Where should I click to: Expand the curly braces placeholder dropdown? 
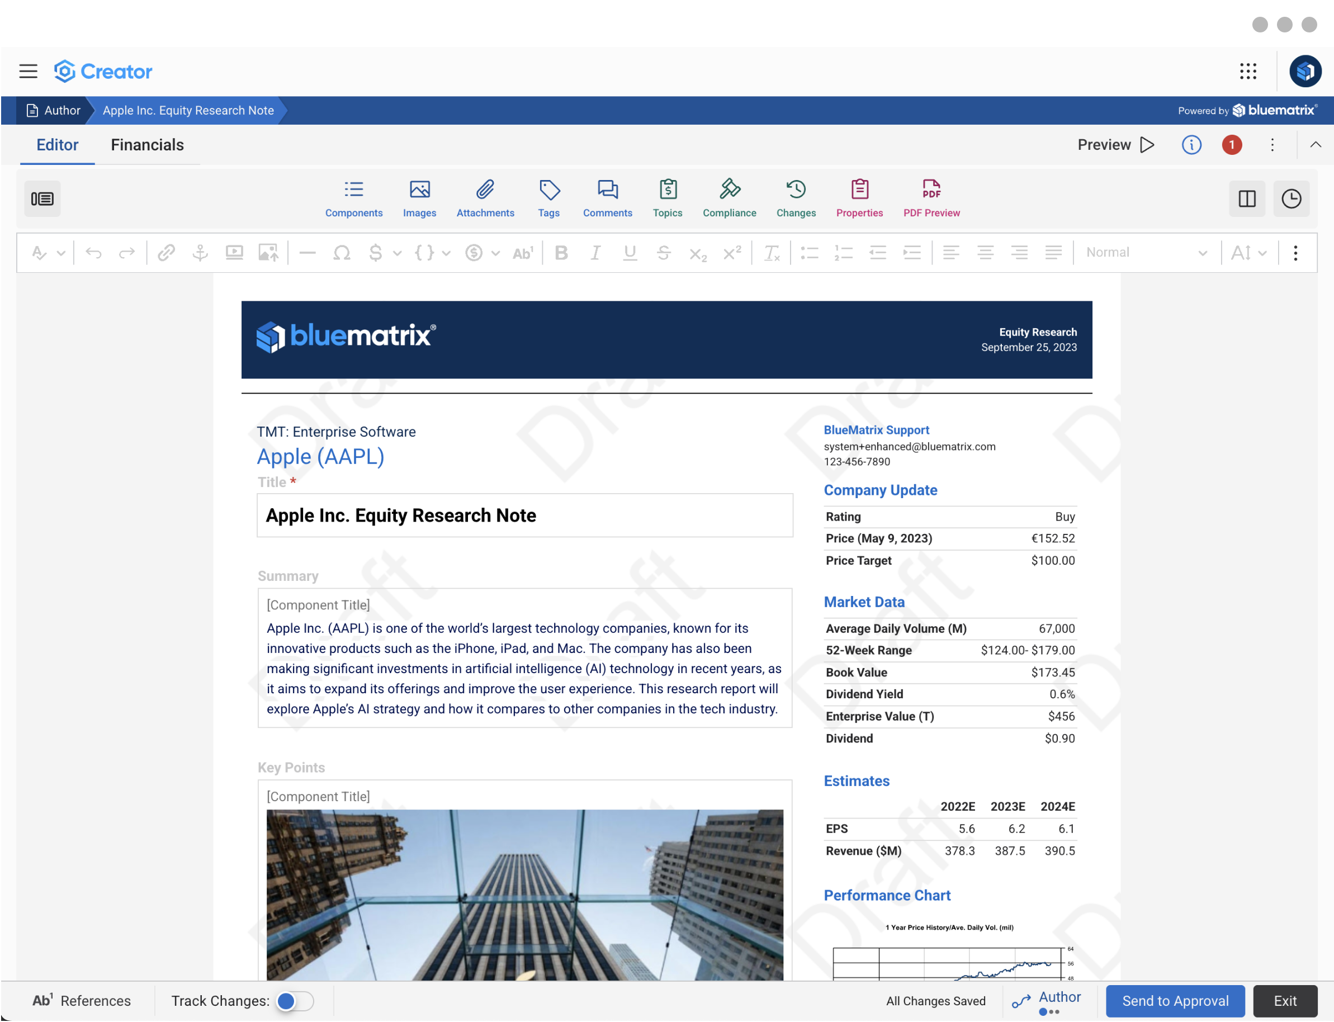(446, 253)
